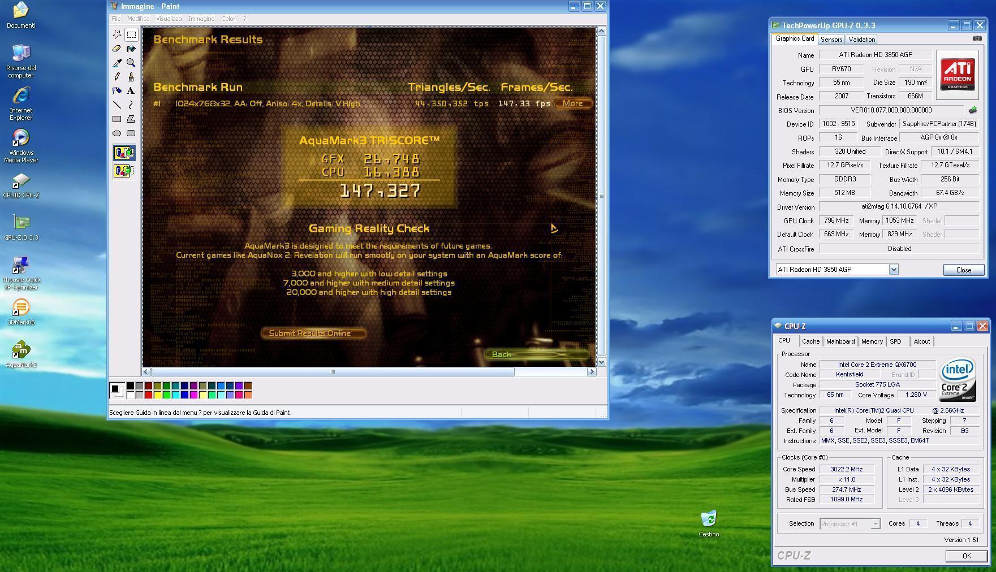996x572 pixels.
Task: Select the Airbrush spray tool
Action: [x=117, y=90]
